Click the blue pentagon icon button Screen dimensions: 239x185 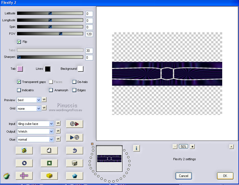point(75,176)
